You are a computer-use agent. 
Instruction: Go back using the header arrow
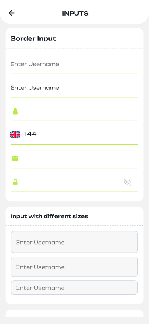12,13
